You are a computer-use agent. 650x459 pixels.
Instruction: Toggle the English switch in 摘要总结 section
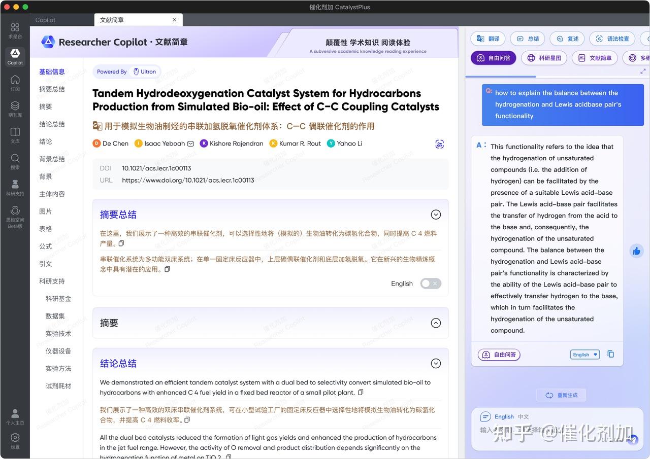point(431,284)
